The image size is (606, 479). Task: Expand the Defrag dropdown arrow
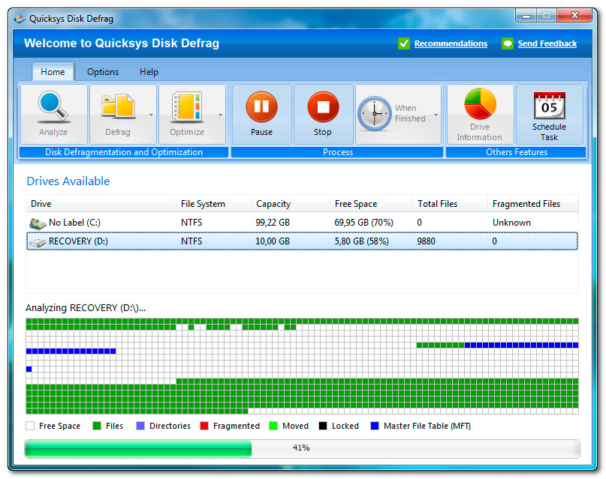coord(151,115)
